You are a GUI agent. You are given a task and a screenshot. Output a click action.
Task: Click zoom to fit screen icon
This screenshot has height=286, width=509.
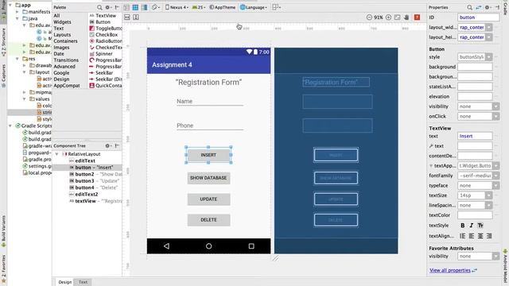398,17
